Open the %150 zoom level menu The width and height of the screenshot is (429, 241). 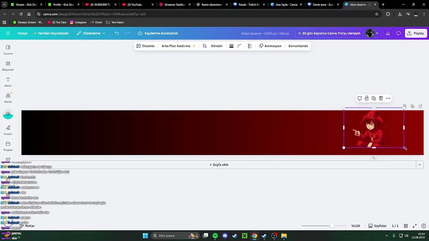[x=356, y=226]
